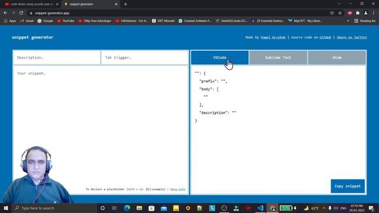Expand the bookmarks overflow chevron
This screenshot has height=213, width=379.
(x=348, y=21)
